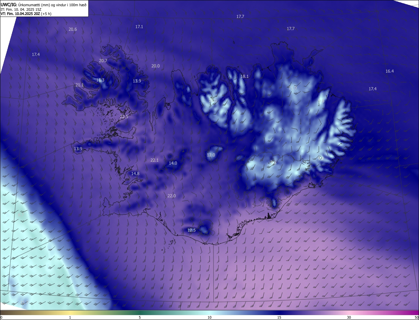Image resolution: width=419 pixels, height=320 pixels.
Task: Click the 12.0 value in central Iceland
Action: (211, 155)
